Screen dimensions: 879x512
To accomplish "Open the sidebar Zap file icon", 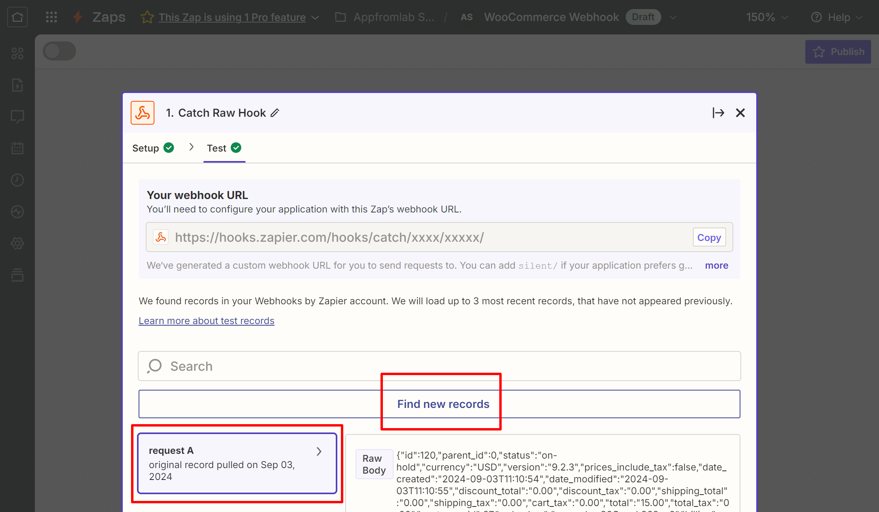I will (17, 85).
